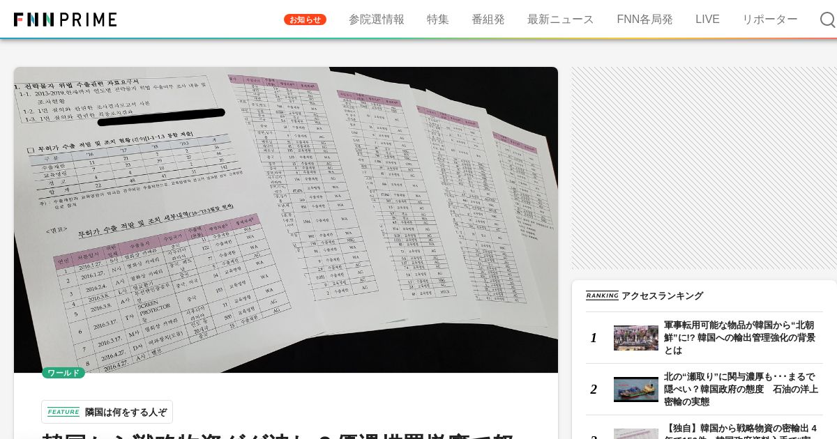
Task: Open the main article documents photo
Action: [286, 219]
